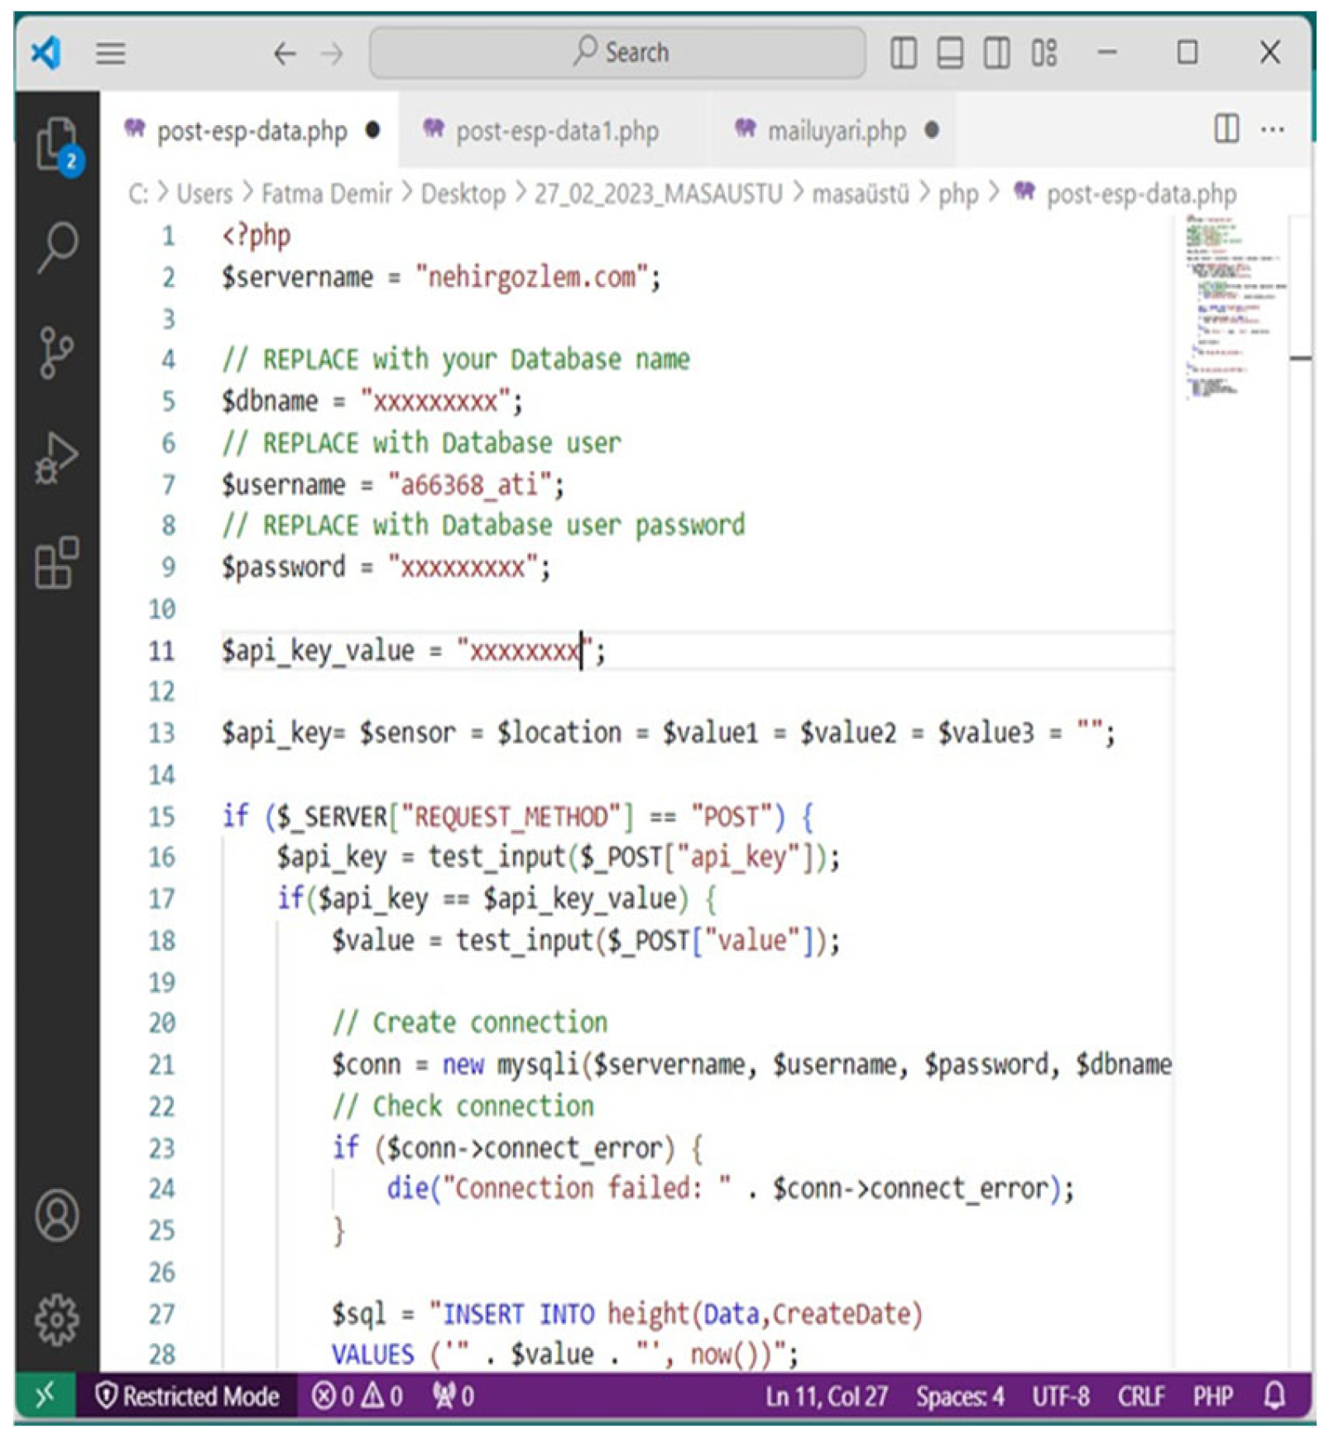This screenshot has width=1329, height=1443.
Task: Switch to the mailuyari.php tab
Action: tap(836, 131)
